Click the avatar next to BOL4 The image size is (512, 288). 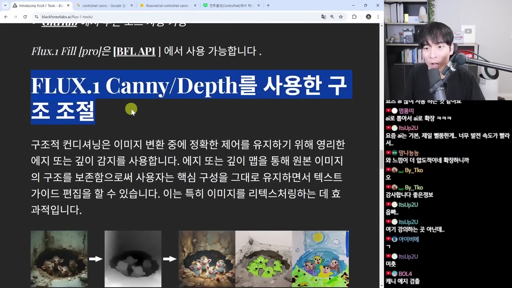(x=394, y=274)
